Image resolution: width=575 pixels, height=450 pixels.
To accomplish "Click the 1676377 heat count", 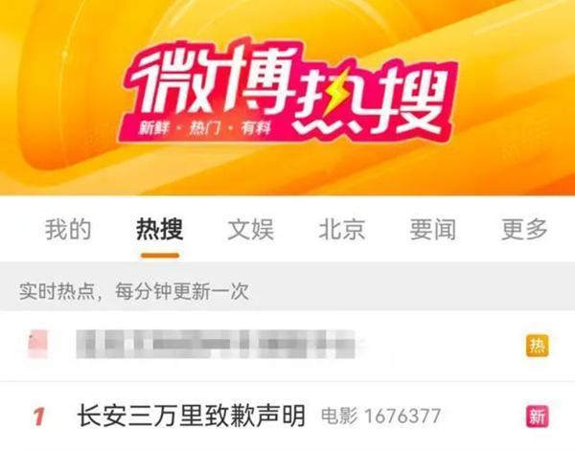I will (x=402, y=416).
